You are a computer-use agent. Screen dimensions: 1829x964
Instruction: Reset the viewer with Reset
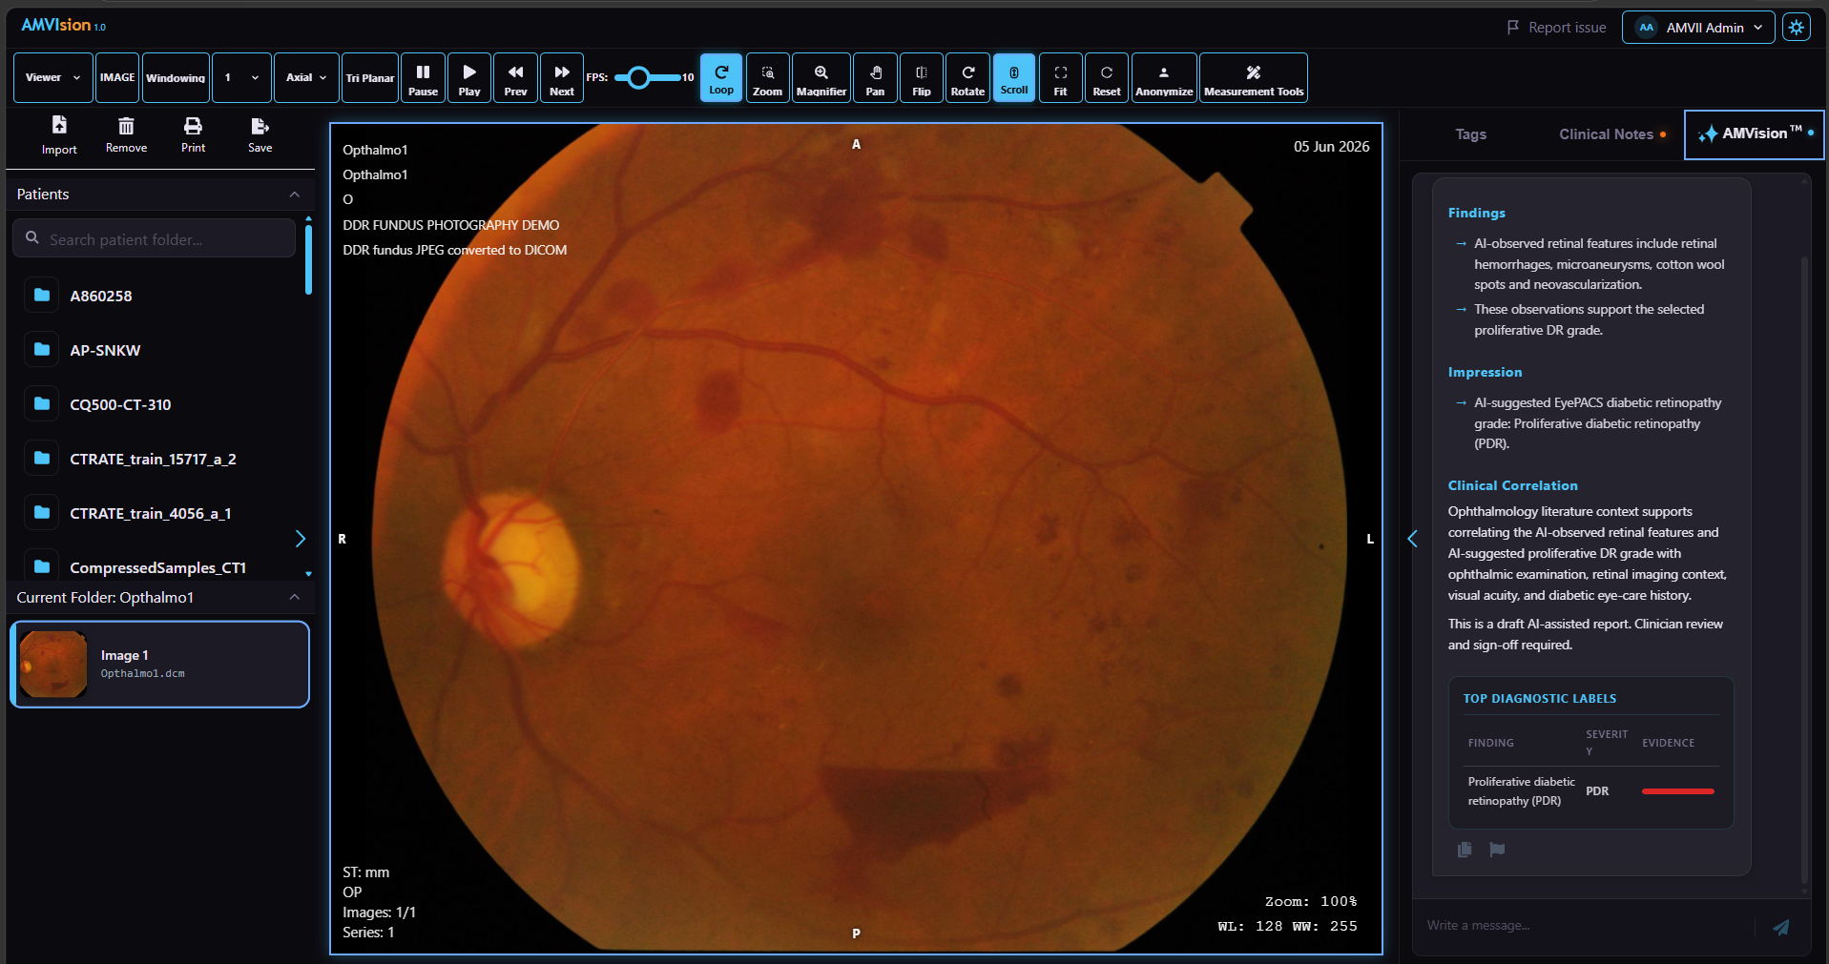tap(1107, 78)
